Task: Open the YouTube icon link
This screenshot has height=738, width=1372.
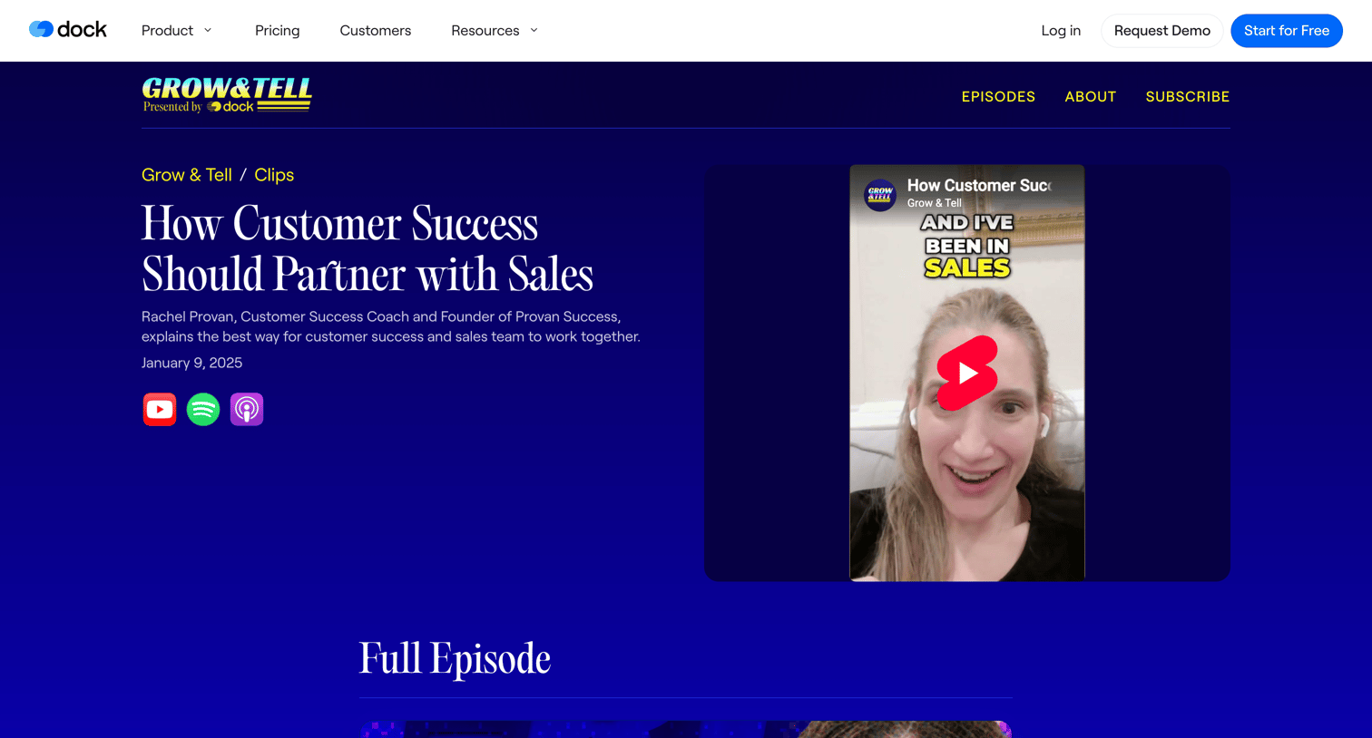Action: (x=160, y=409)
